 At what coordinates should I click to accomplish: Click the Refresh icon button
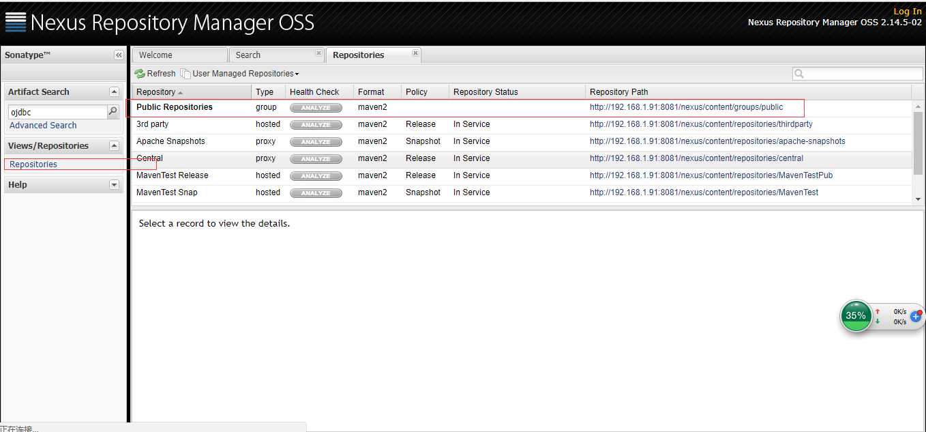coord(155,74)
